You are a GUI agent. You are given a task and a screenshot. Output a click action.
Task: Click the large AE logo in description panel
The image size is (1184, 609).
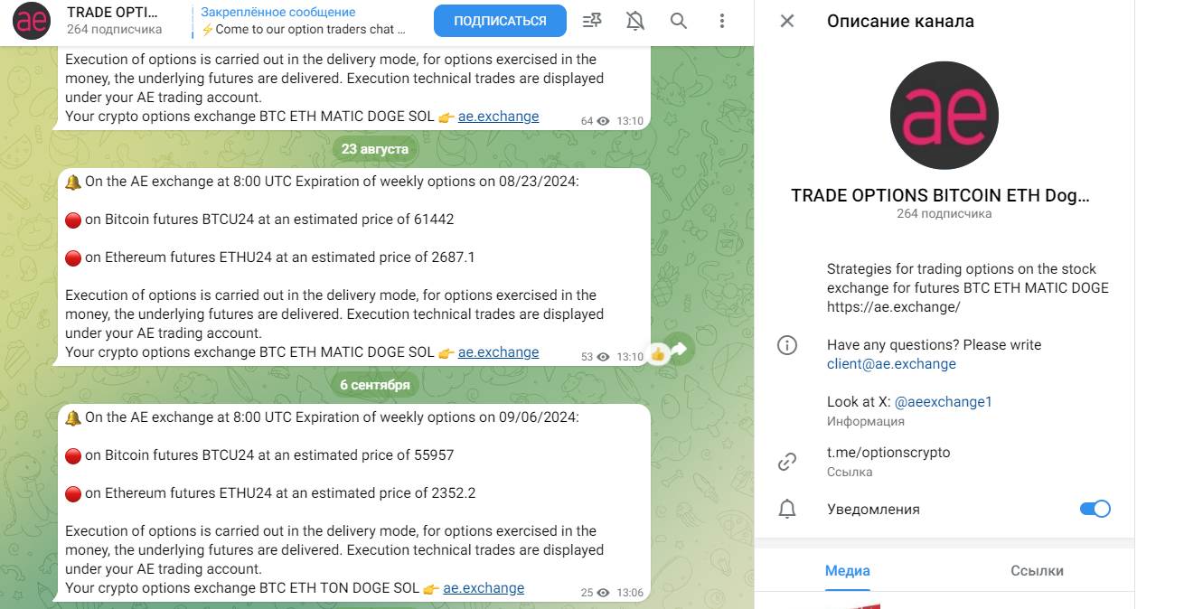click(x=944, y=116)
